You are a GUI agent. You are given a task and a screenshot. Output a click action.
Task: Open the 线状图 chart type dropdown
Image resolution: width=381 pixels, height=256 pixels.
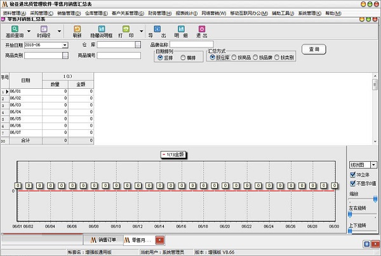374,165
